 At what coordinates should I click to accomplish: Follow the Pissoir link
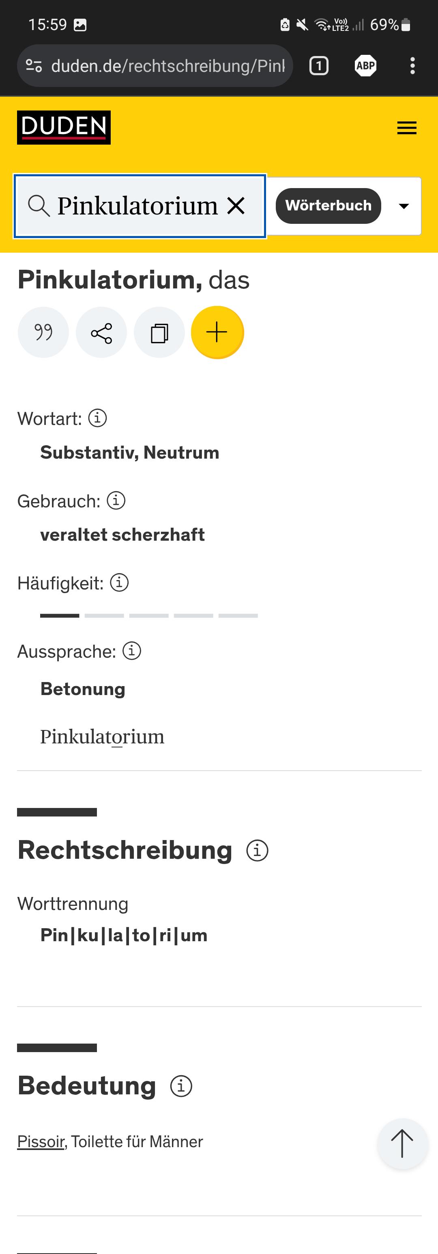[x=41, y=1141]
